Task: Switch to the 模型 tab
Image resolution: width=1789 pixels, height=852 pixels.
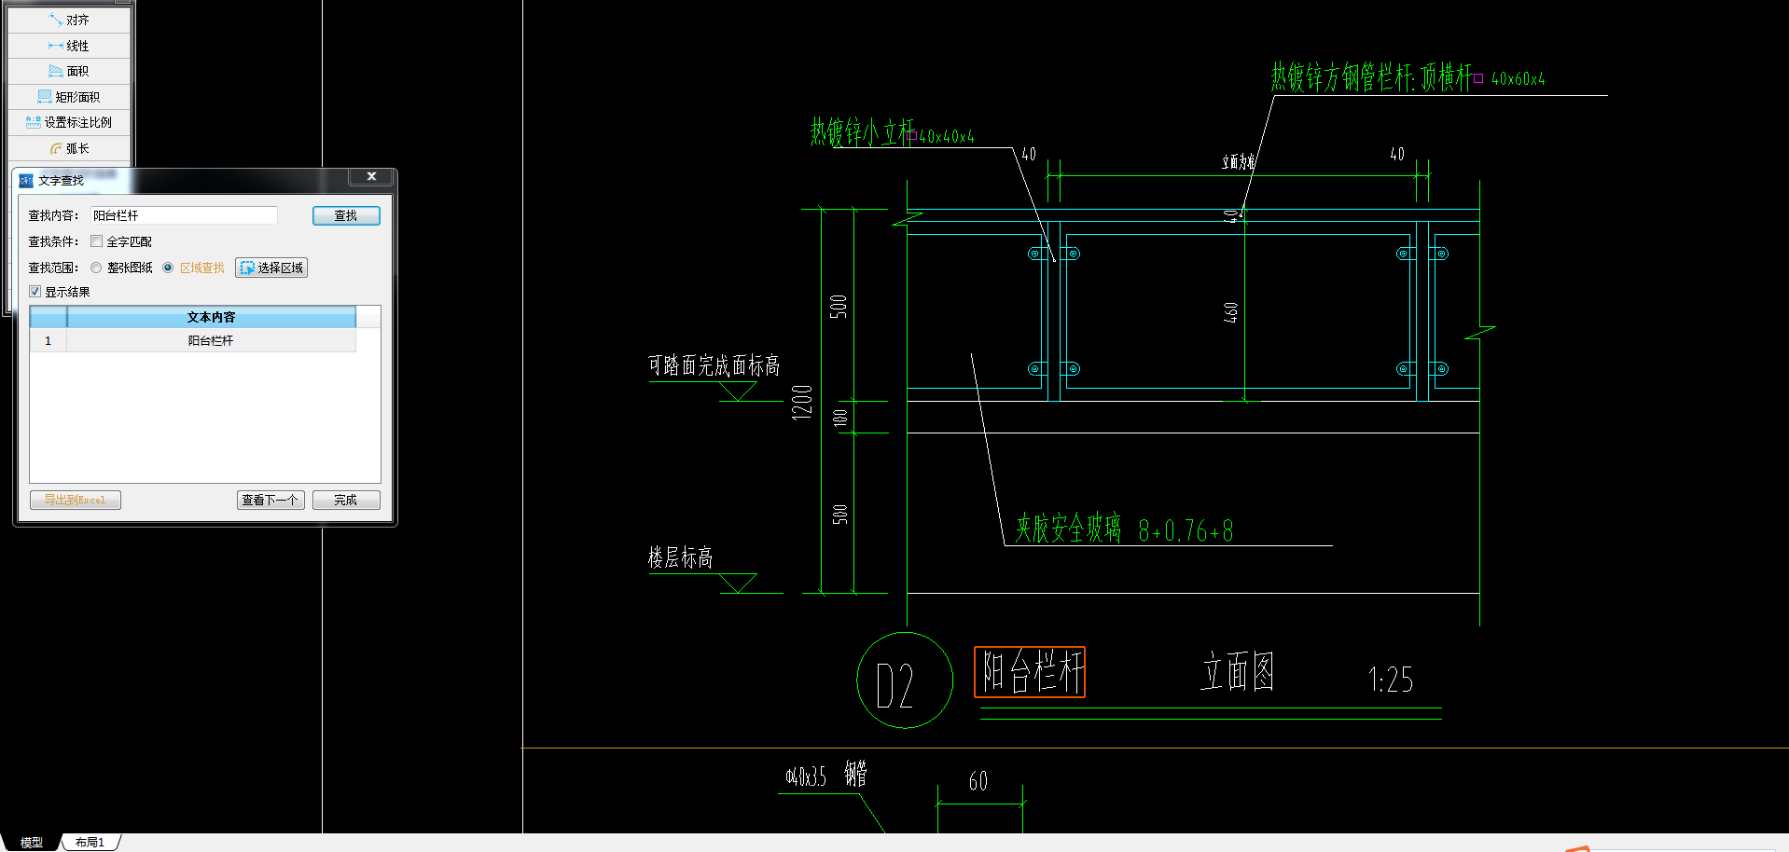Action: pos(32,842)
